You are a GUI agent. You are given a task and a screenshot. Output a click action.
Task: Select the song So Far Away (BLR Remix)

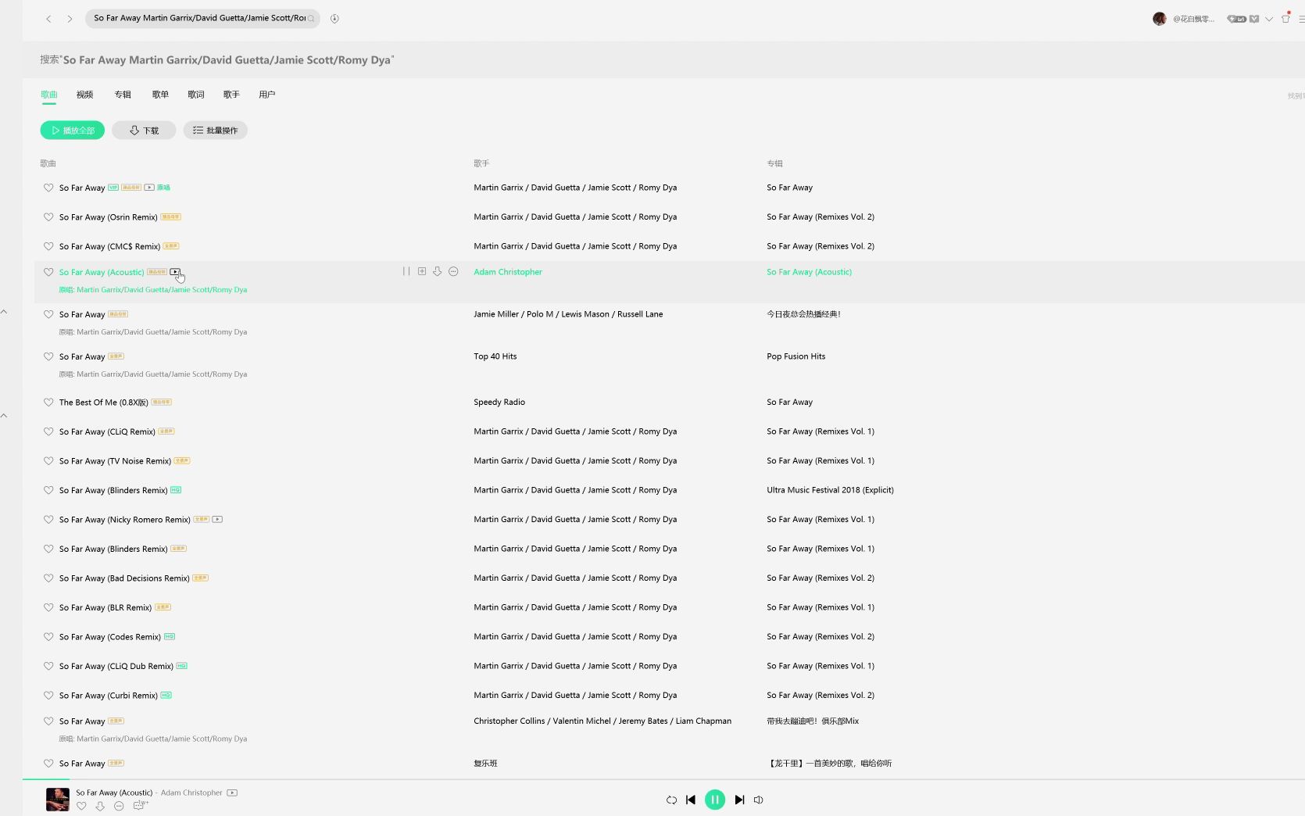click(105, 607)
